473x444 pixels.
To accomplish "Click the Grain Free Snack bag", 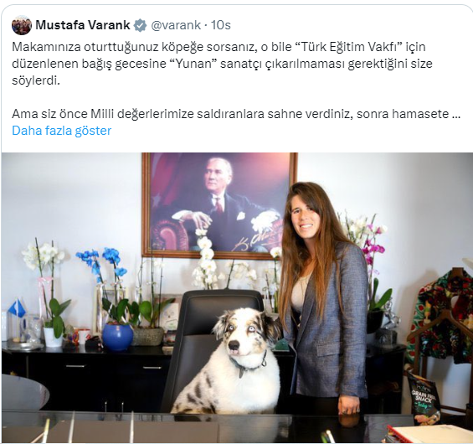I will [424, 398].
